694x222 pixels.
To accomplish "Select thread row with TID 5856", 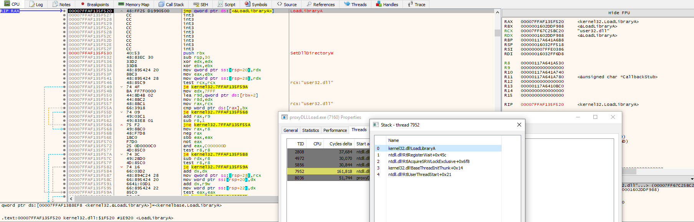I will [328, 165].
